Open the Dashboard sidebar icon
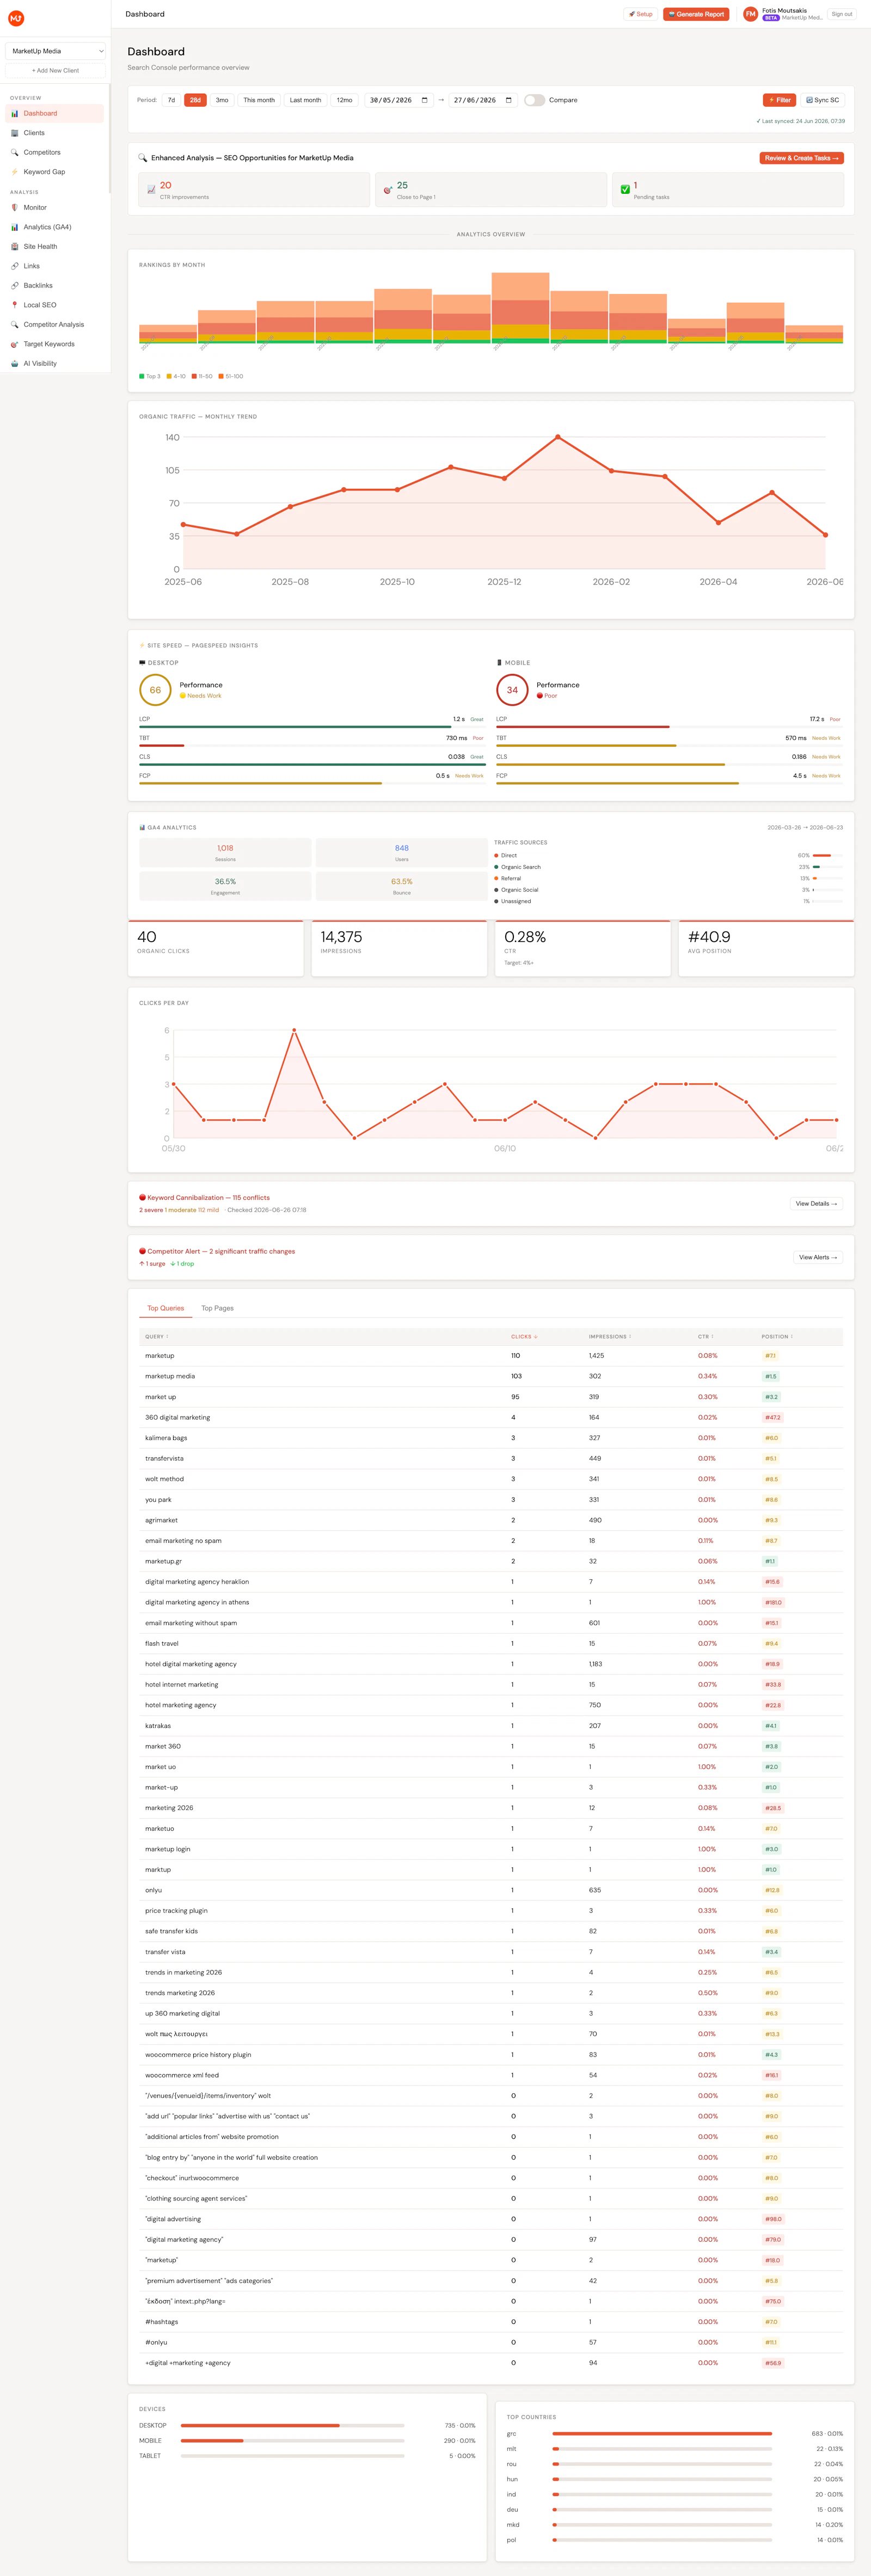The image size is (871, 2576). (x=15, y=113)
